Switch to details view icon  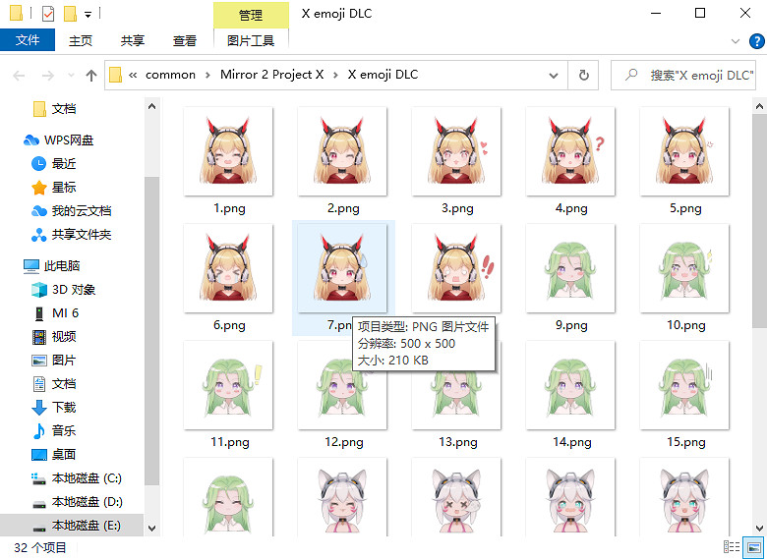pos(732,547)
